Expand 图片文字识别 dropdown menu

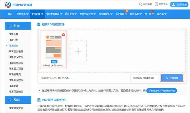coord(88,14)
